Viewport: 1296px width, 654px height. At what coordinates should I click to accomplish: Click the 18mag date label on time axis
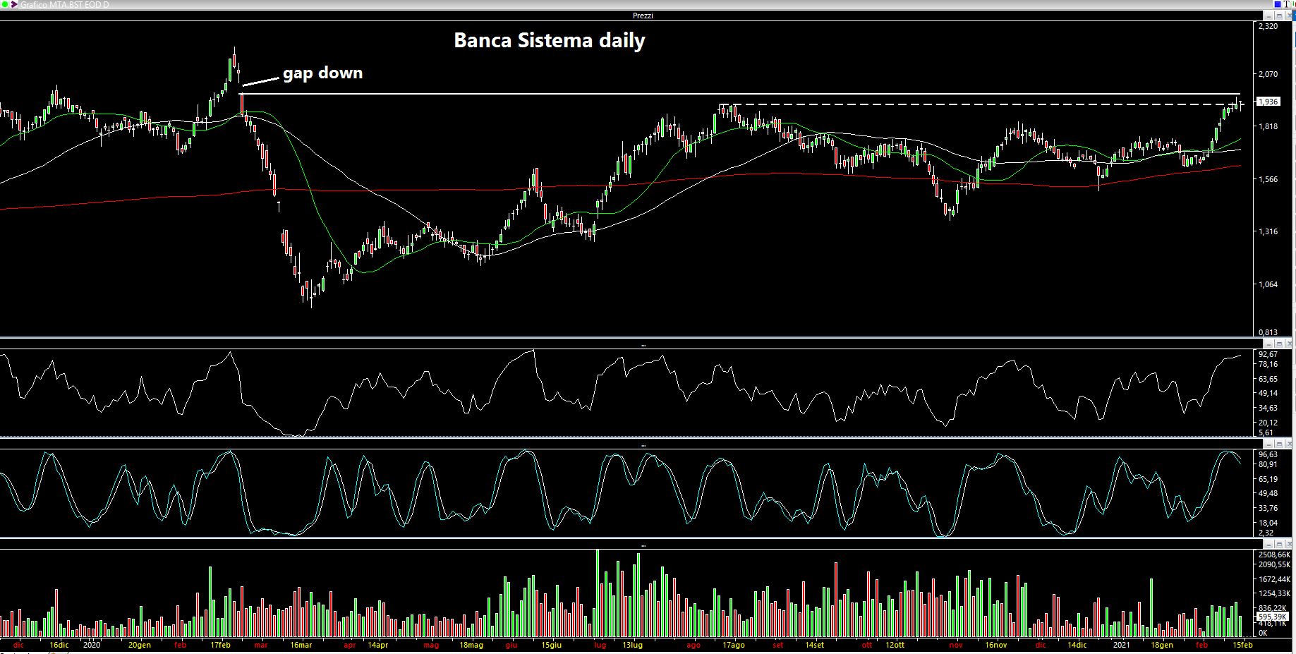[x=471, y=645]
